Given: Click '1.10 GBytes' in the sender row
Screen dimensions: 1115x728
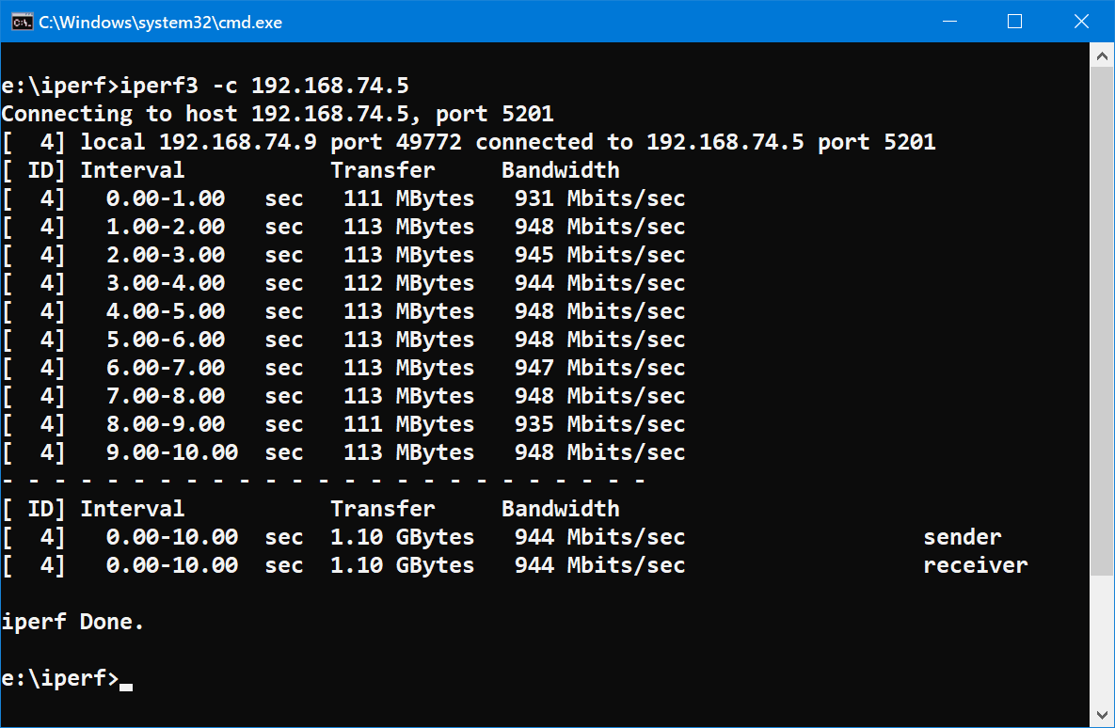Looking at the screenshot, I should click(403, 537).
